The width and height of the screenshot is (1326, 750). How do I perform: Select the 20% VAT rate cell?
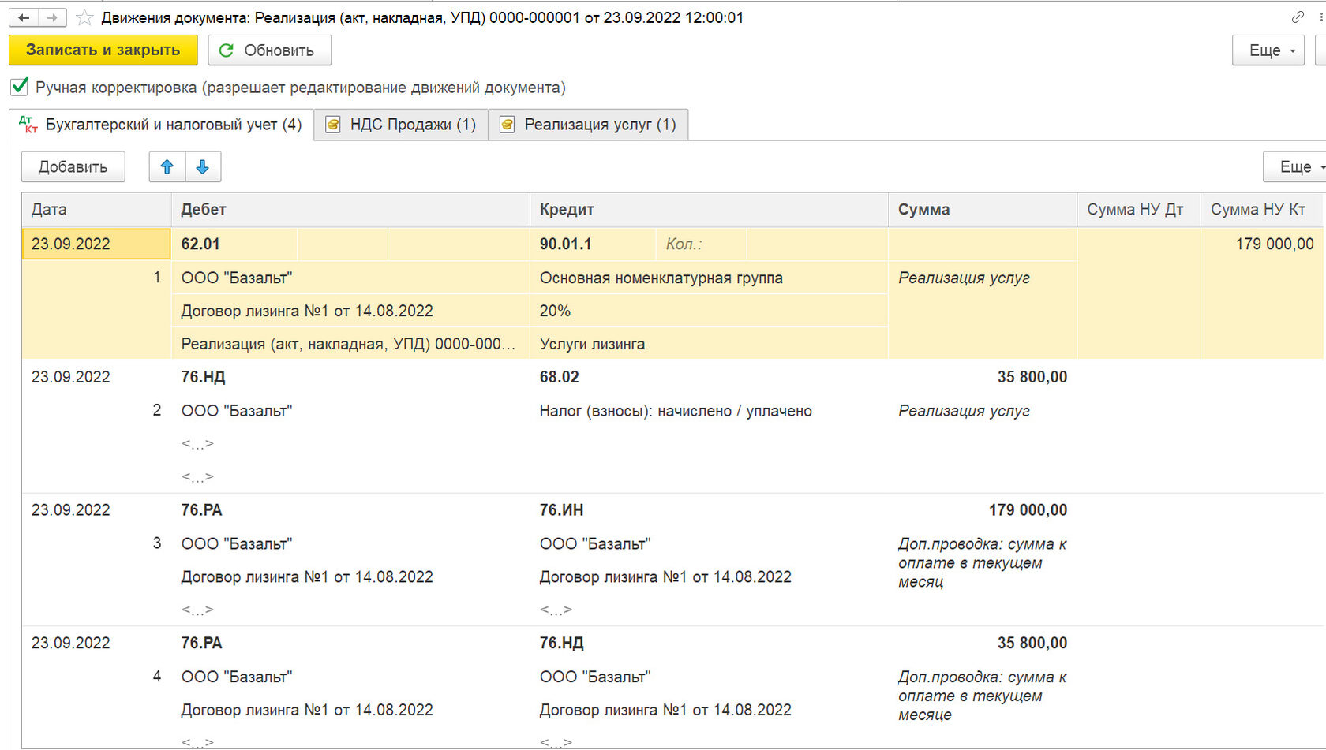709,311
